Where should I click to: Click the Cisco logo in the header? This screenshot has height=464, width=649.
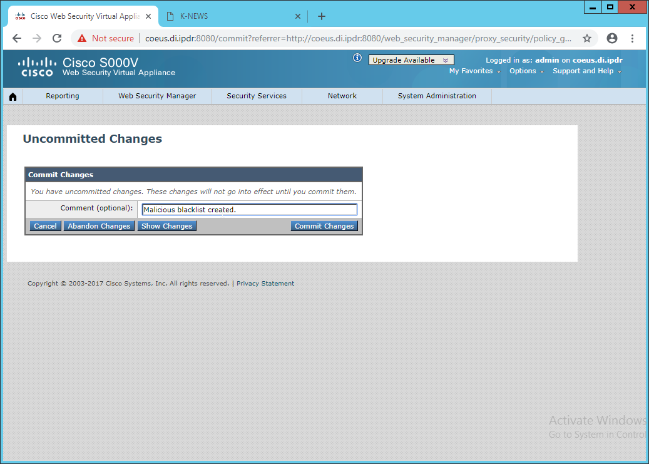point(38,68)
